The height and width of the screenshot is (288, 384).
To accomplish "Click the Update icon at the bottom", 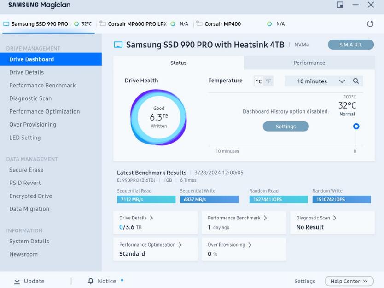I will 17,281.
